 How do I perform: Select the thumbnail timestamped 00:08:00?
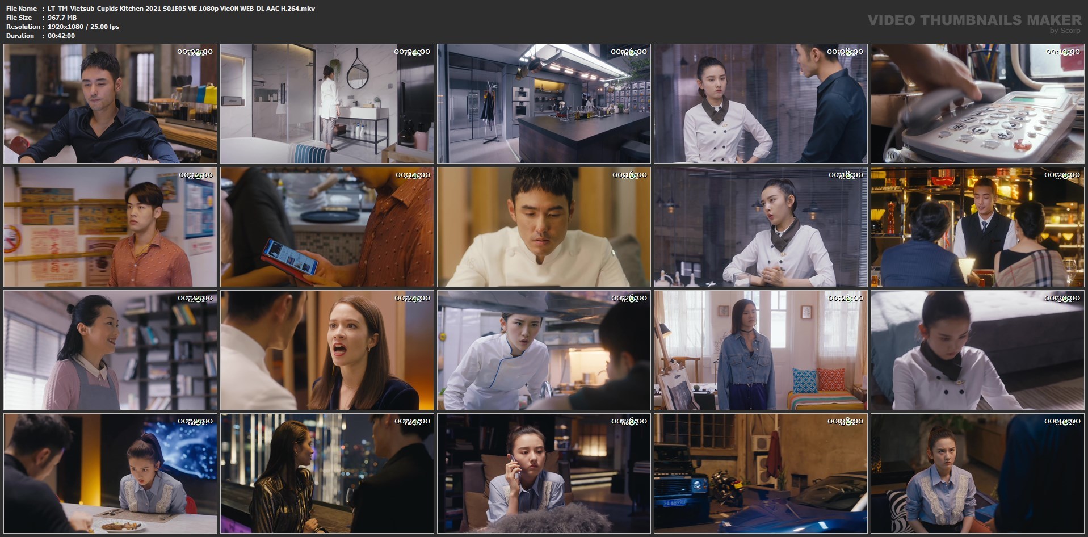[761, 104]
